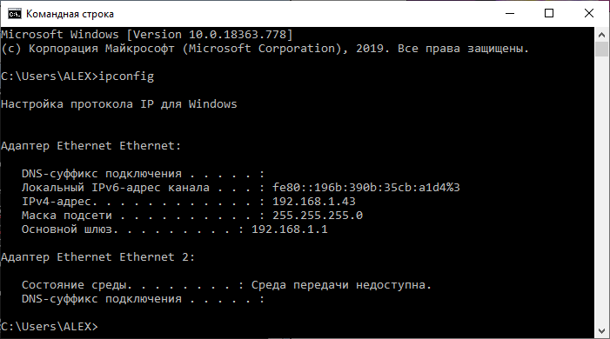Viewport: 610px width, 339px height.
Task: Click the IPv4 address 192.168.1.43
Action: (x=314, y=202)
